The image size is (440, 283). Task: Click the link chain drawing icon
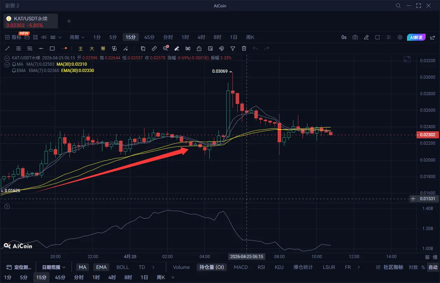pos(222,48)
